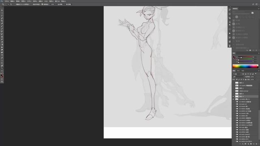Click the highlighted layer's thumbnail
260x146 pixels.
pyautogui.click(x=237, y=97)
